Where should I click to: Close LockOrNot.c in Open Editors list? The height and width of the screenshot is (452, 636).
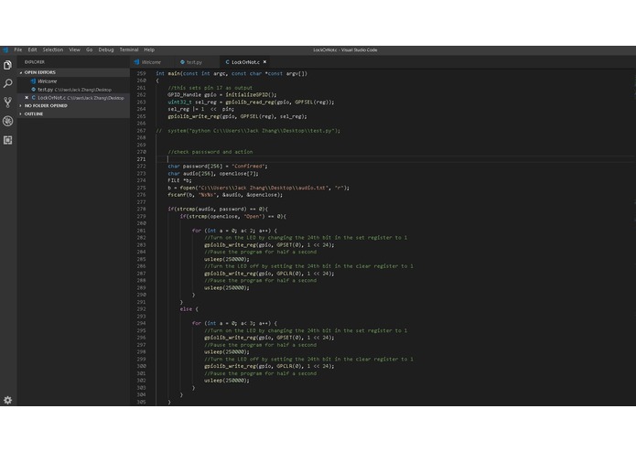(27, 98)
